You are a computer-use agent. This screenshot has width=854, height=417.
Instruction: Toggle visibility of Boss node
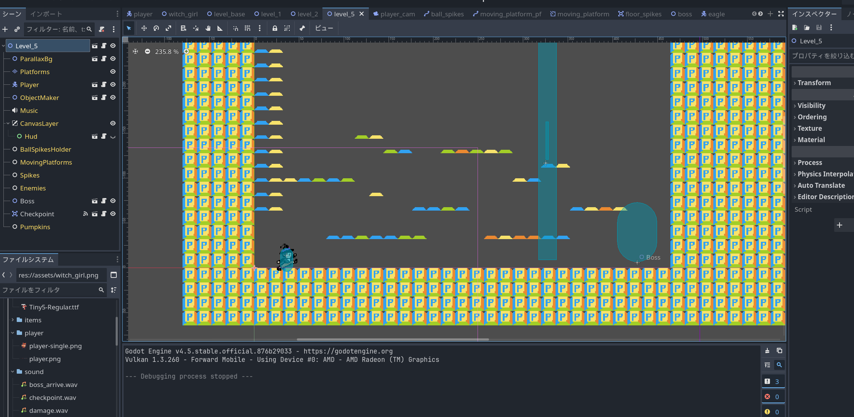pyautogui.click(x=113, y=201)
